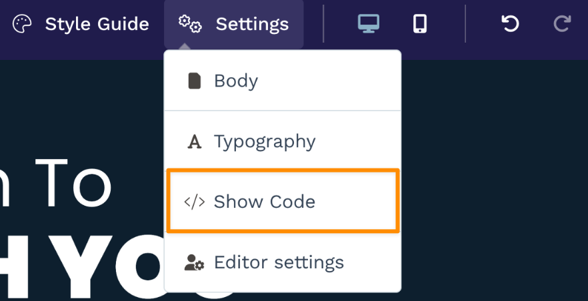
Task: Click the Editor settings user-gear icon
Action: pyautogui.click(x=194, y=262)
